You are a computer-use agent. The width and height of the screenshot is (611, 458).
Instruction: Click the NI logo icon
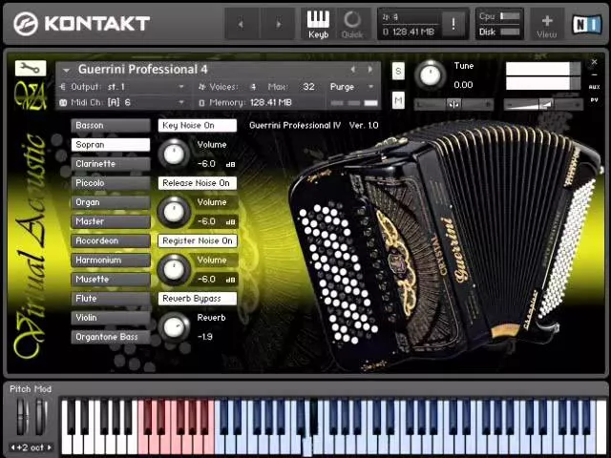click(x=584, y=24)
